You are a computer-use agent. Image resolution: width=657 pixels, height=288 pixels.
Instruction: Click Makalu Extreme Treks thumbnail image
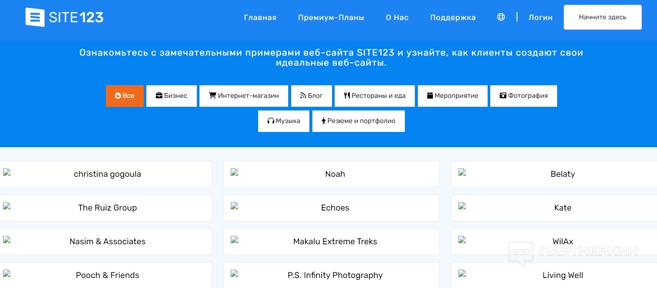(x=234, y=239)
